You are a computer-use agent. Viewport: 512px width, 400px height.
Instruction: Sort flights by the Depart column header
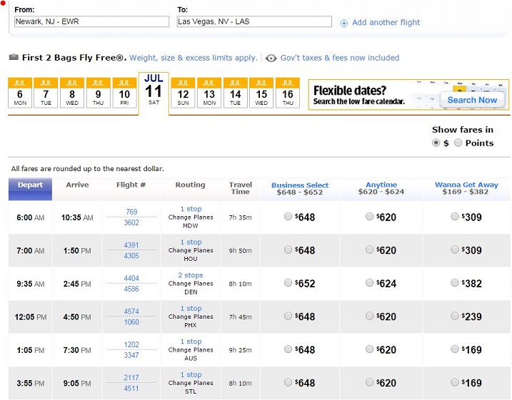30,189
